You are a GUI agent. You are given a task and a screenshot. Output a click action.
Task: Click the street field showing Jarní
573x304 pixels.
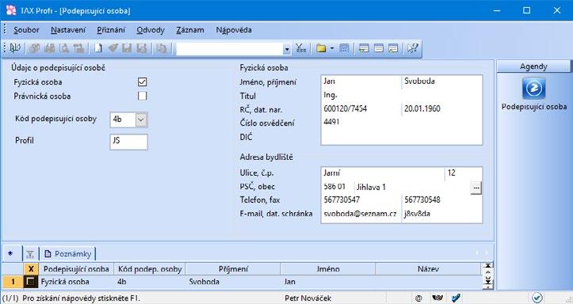(383, 173)
